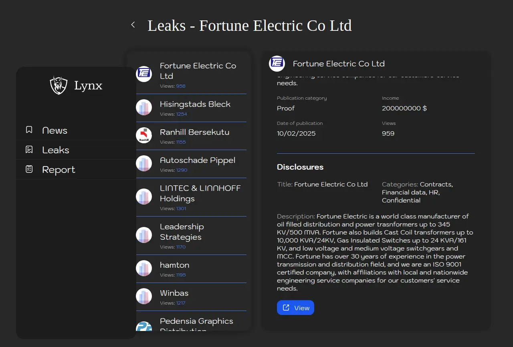Select the Winbas leak entry
This screenshot has height=347, width=513.
174,293
